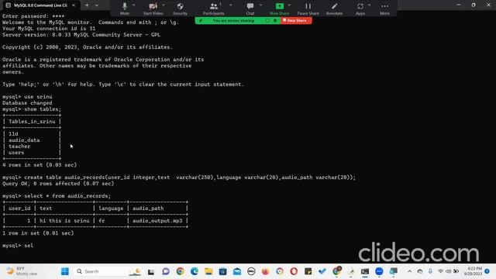Image resolution: width=496 pixels, height=279 pixels.
Task: Mute the microphone in Zoom toolbar
Action: tap(125, 9)
